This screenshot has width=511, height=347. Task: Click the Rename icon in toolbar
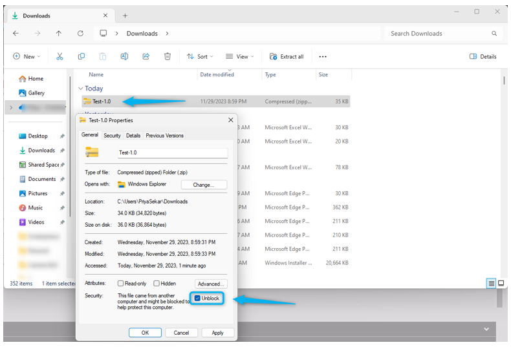click(x=124, y=57)
